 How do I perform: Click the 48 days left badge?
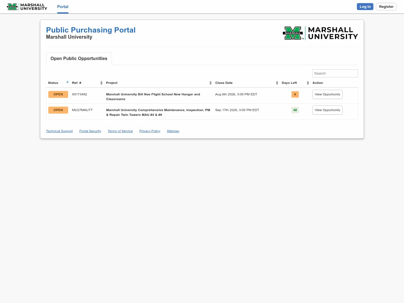[295, 110]
